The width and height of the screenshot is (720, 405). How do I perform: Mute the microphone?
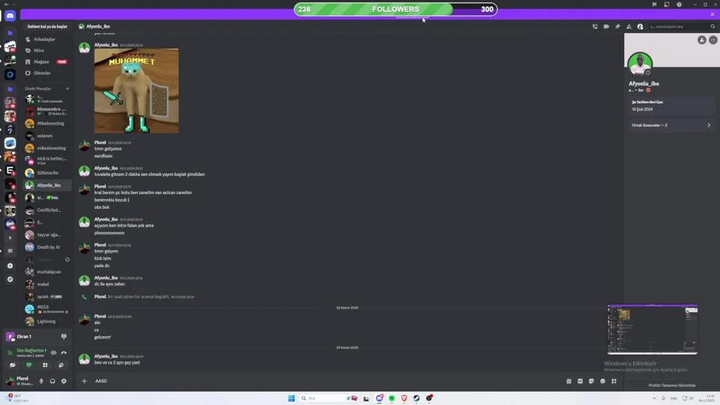click(41, 381)
